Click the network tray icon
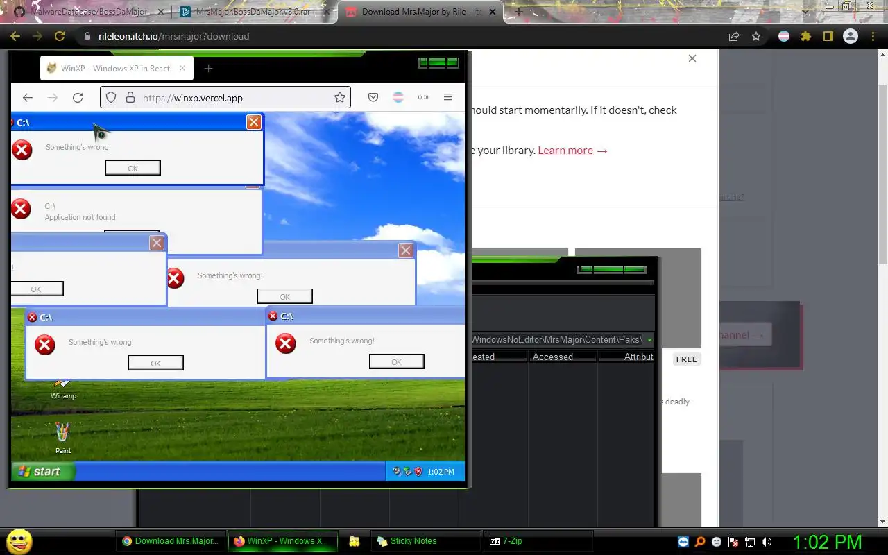 click(750, 542)
